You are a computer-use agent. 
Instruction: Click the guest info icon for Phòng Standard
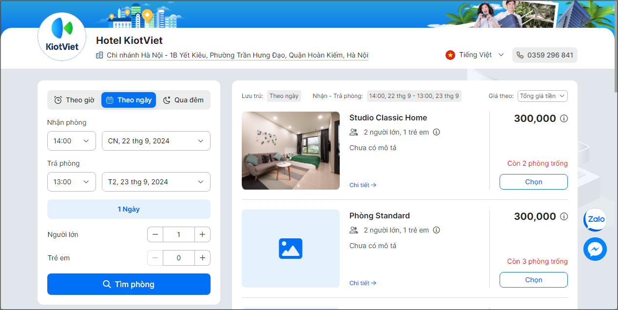click(437, 230)
